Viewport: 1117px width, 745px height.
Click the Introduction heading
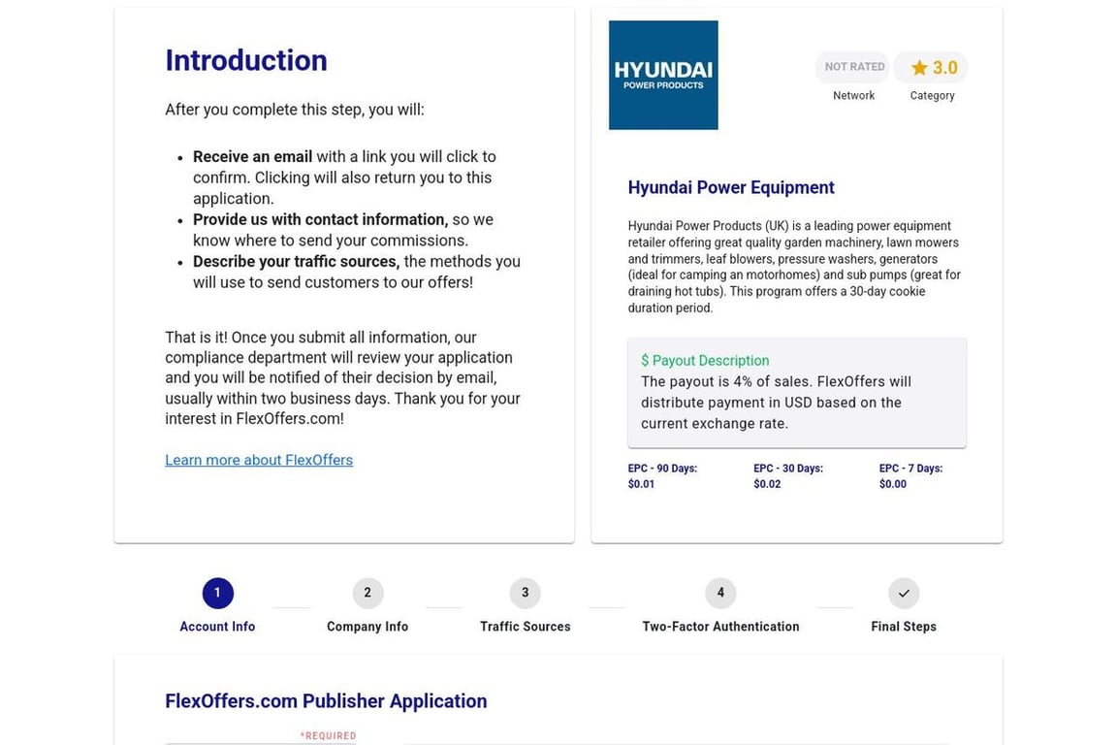(x=246, y=60)
